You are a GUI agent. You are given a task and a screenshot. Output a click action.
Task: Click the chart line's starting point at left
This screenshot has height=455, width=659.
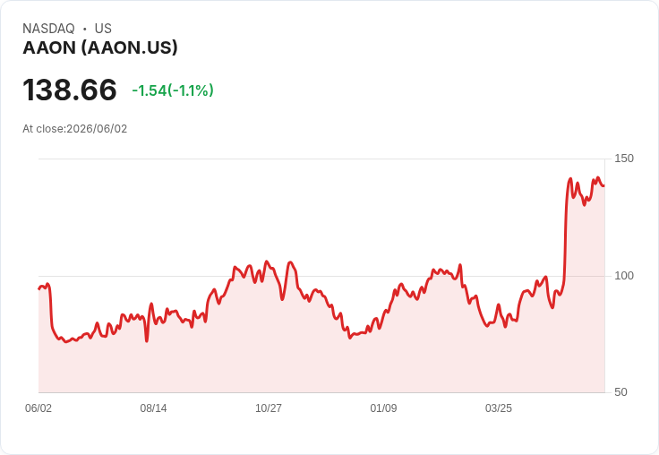click(x=39, y=289)
